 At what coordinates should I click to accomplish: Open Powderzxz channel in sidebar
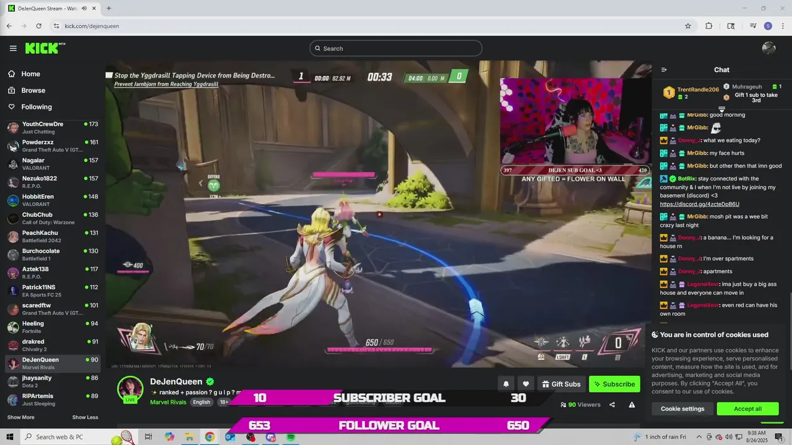pos(53,146)
